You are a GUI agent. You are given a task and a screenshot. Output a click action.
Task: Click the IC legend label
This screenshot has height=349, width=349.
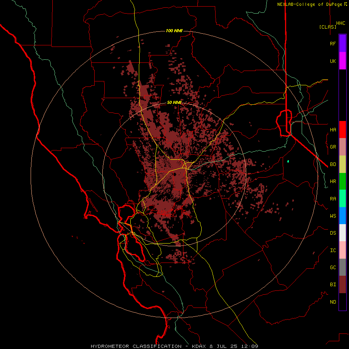click(333, 251)
